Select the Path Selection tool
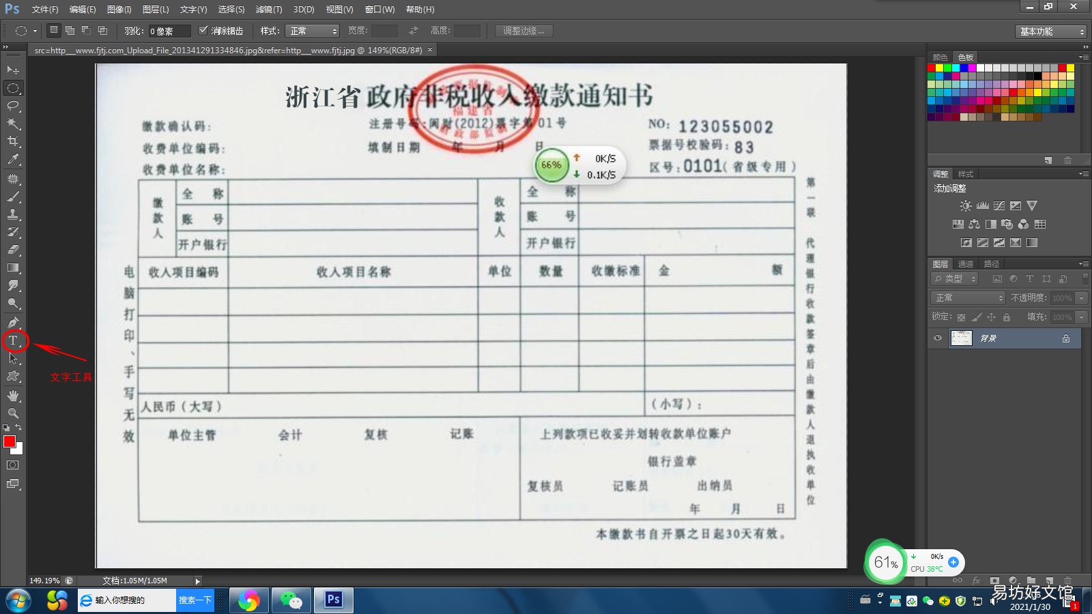Viewport: 1092px width, 614px height. [13, 358]
